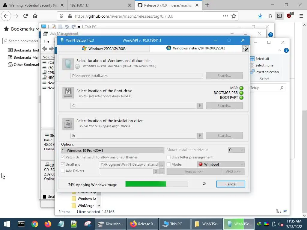Click the installation files source icon
The image size is (307, 230).
coord(68,64)
